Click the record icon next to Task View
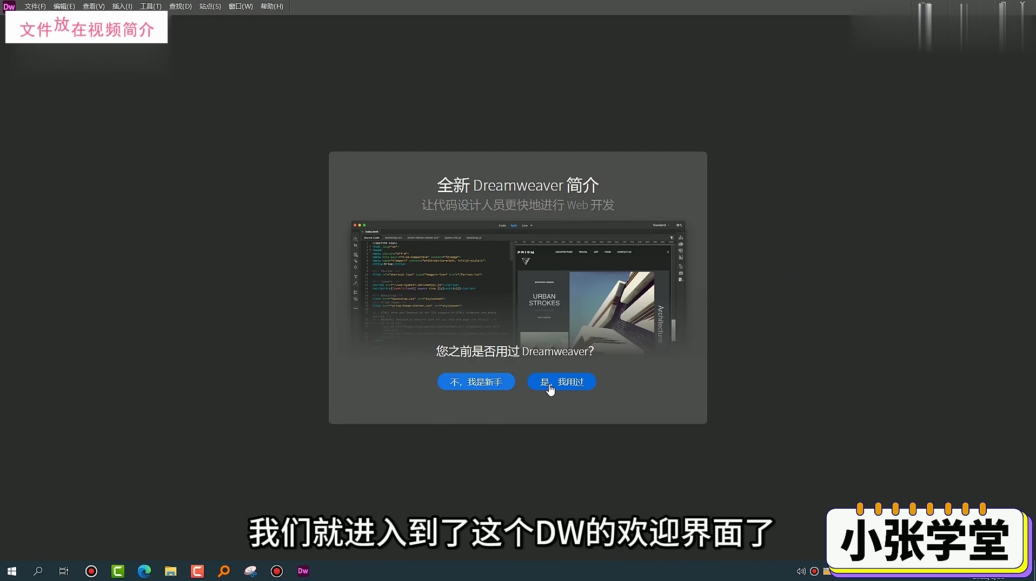The width and height of the screenshot is (1036, 581). tap(91, 571)
